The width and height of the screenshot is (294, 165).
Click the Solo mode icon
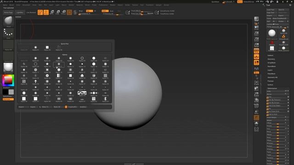256,123
